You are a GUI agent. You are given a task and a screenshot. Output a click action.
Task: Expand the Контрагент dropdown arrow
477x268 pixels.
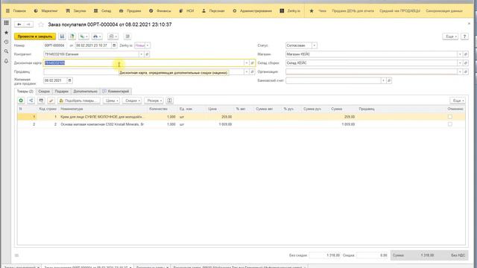(141, 54)
